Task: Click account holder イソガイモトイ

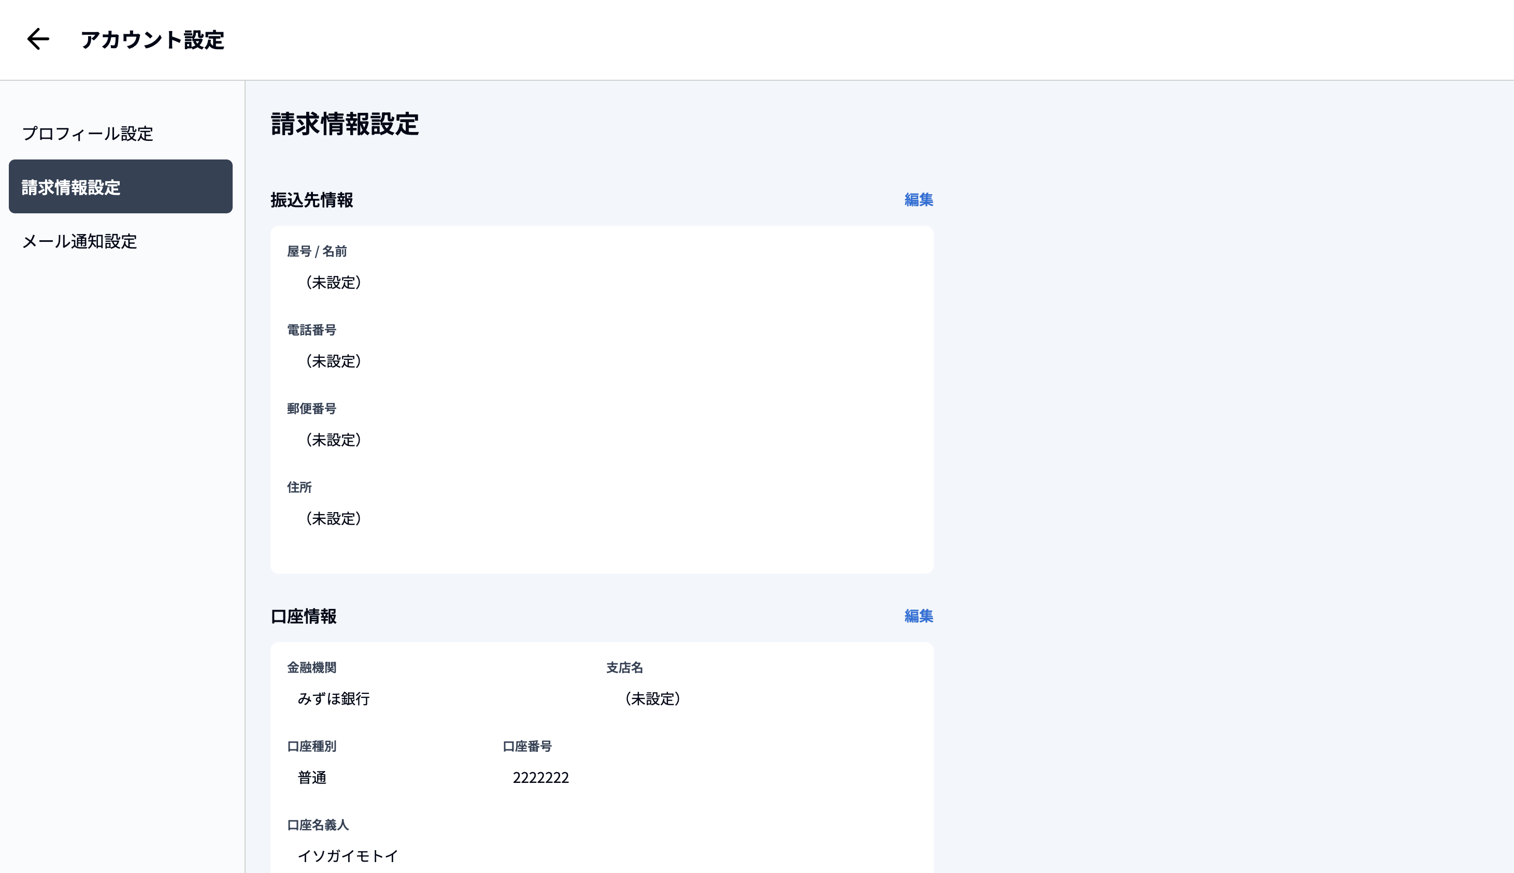Action: (x=348, y=855)
